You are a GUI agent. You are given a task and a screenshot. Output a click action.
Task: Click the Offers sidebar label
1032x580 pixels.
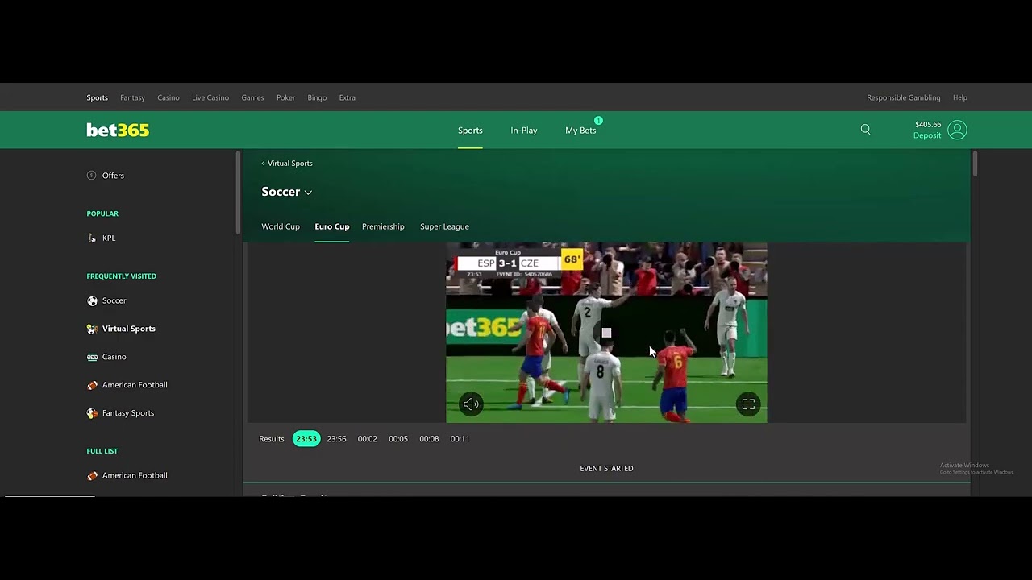113,176
